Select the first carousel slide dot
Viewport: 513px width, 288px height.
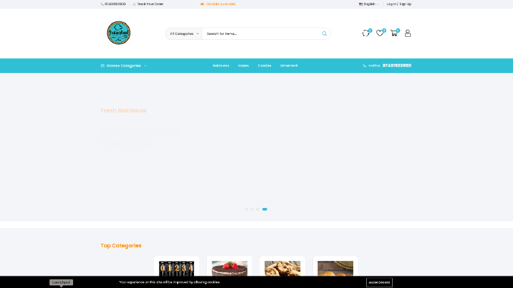[246, 209]
